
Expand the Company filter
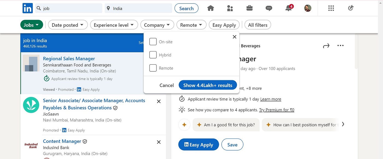[157, 25]
